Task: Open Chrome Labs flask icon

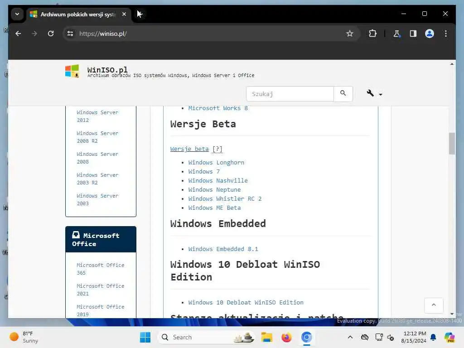Action: click(x=396, y=34)
